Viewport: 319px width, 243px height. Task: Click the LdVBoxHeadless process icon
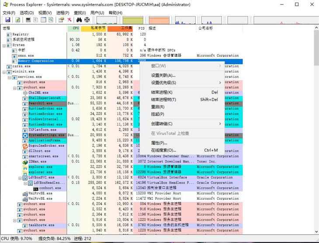[x=30, y=183]
